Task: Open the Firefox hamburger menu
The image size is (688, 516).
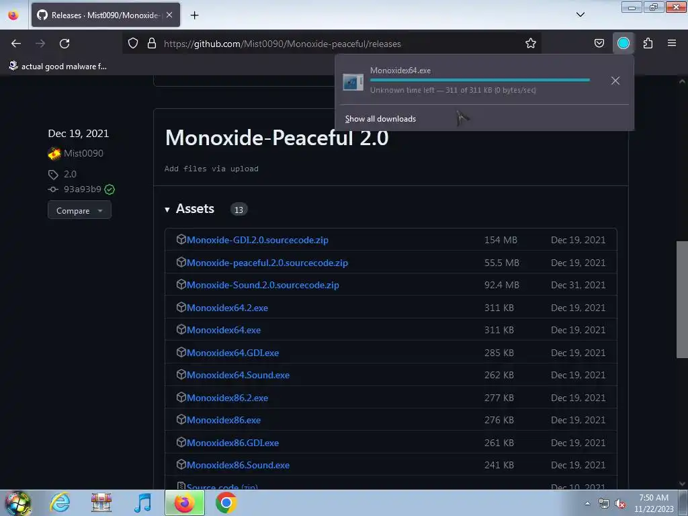Action: click(x=671, y=43)
